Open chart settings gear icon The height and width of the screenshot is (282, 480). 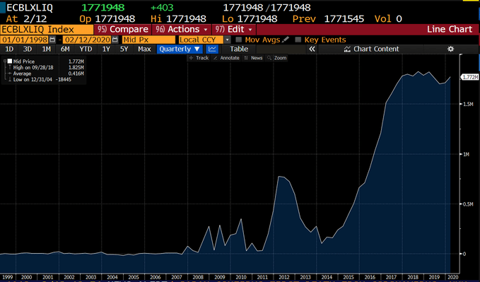(x=450, y=49)
